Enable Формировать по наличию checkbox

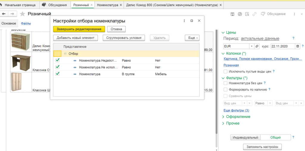[225, 89]
